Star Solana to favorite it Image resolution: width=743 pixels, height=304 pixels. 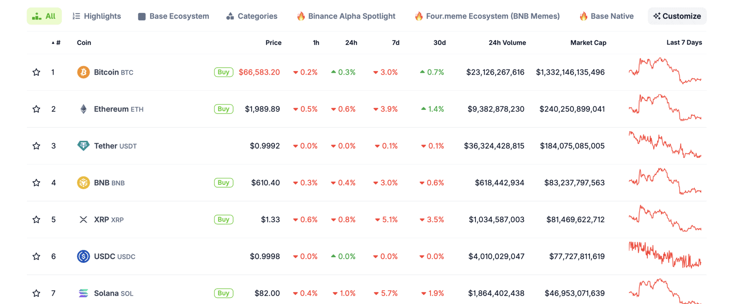36,293
